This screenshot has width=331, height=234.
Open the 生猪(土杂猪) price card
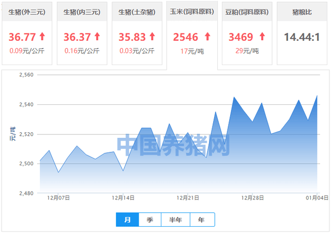point(137,33)
